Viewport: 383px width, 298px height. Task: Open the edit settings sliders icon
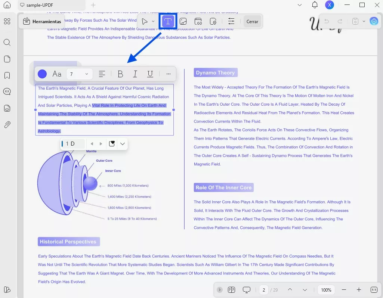[231, 22]
